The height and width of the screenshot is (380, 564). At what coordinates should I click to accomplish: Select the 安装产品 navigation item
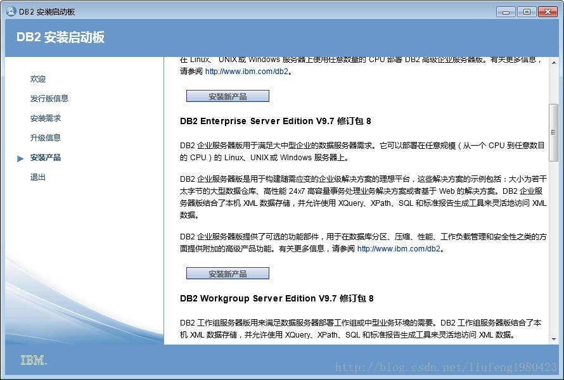click(x=46, y=158)
